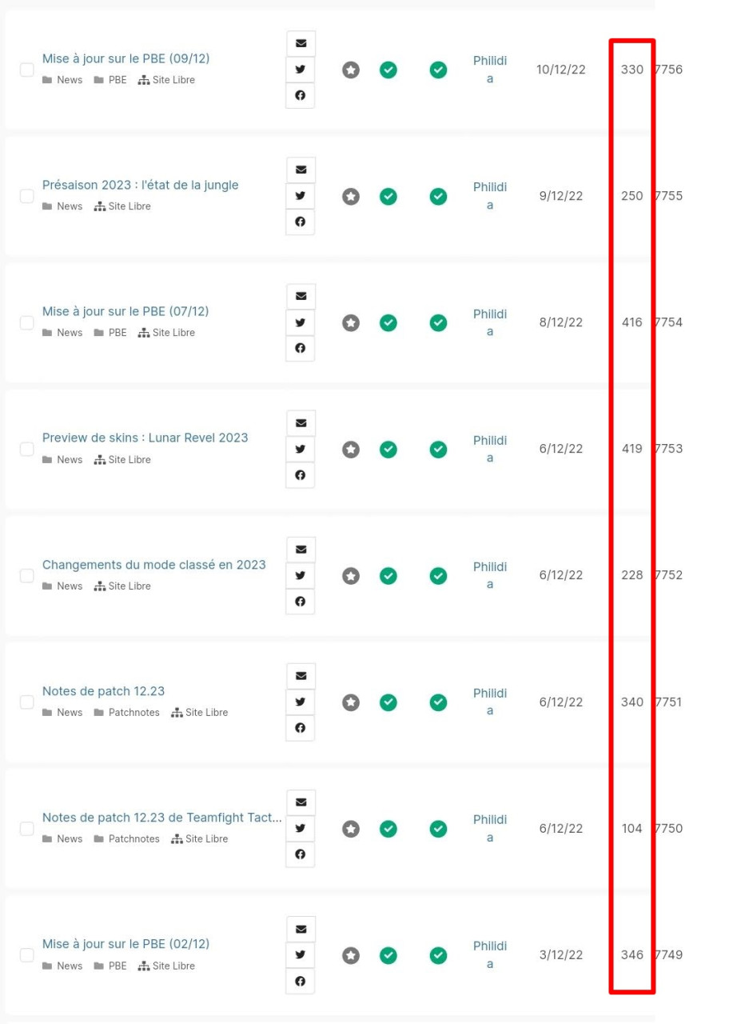Image resolution: width=737 pixels, height=1024 pixels.
Task: Click email icon for Notes de patch Teamfight Tactics
Action: tap(301, 802)
